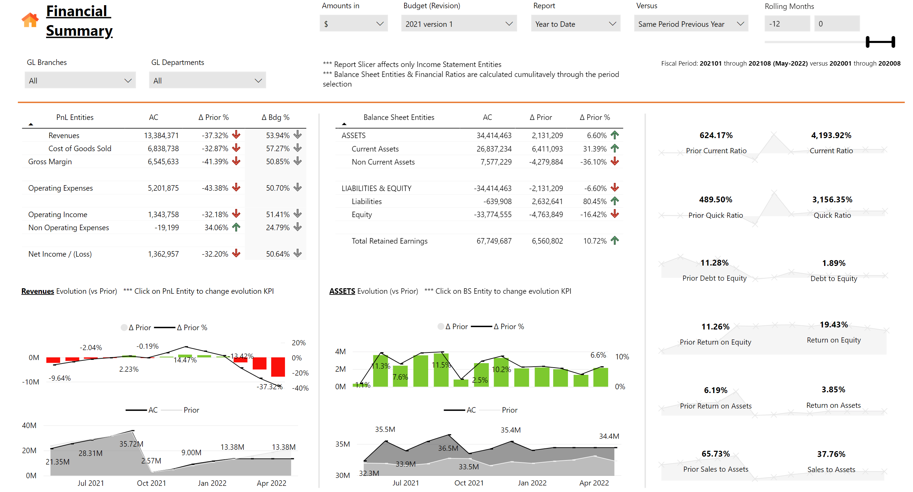The height and width of the screenshot is (492, 913).
Task: Click the gray down arrow beside Net Income budget change
Action: tap(297, 254)
